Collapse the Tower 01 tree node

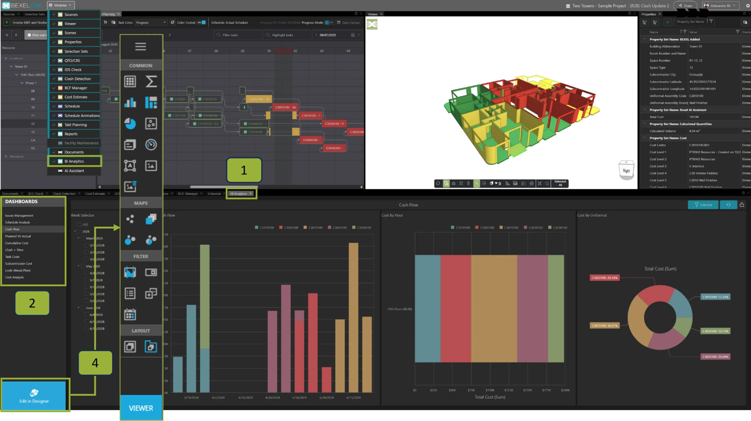[11, 67]
